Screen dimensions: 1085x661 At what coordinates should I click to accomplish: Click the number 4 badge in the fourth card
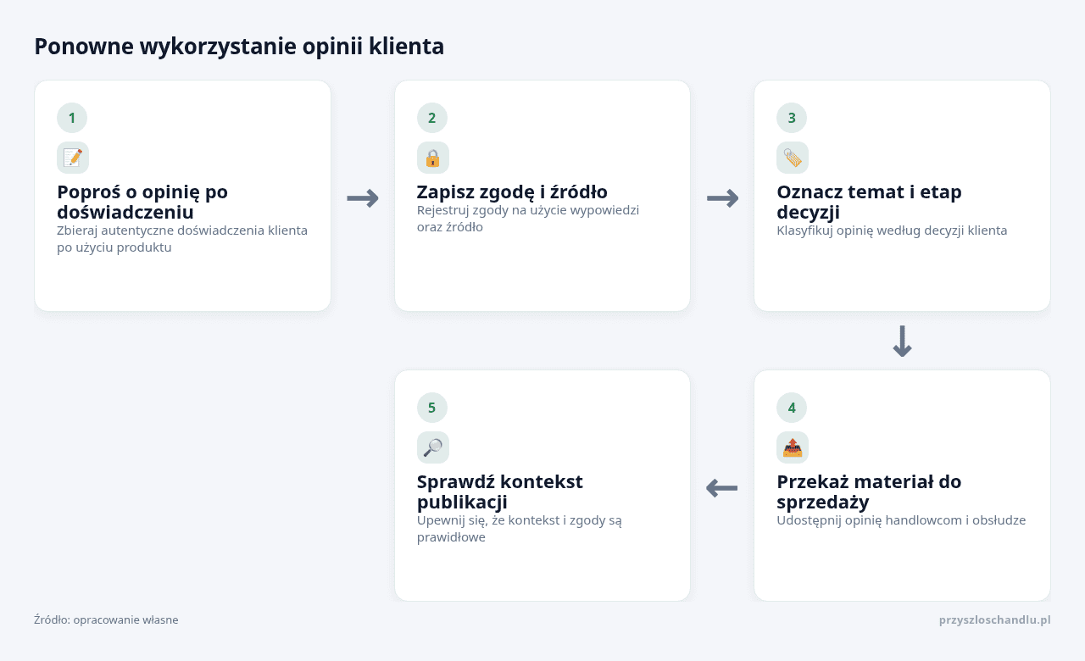point(792,408)
